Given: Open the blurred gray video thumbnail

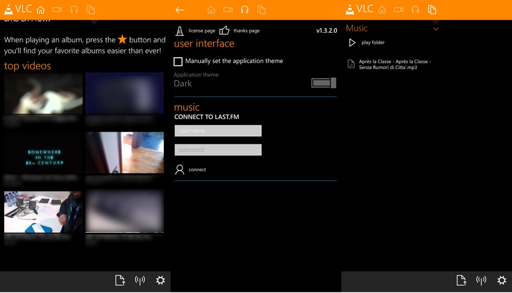Looking at the screenshot, I should pyautogui.click(x=124, y=212).
